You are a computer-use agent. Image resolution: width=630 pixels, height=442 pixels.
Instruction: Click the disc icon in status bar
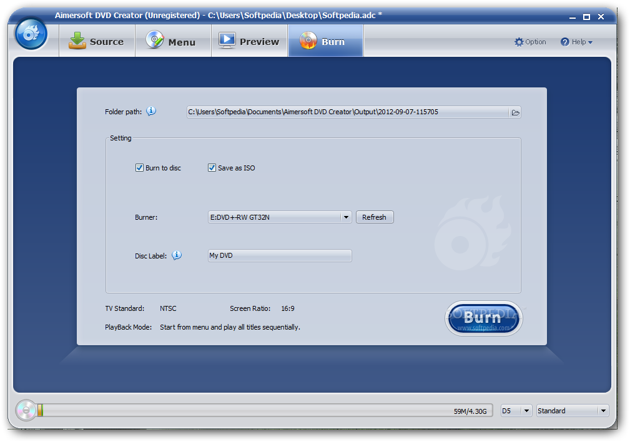pyautogui.click(x=26, y=410)
